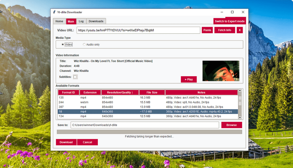Viewport: 293px width, 168px height.
Task: Open the Log tab
Action: [81, 21]
